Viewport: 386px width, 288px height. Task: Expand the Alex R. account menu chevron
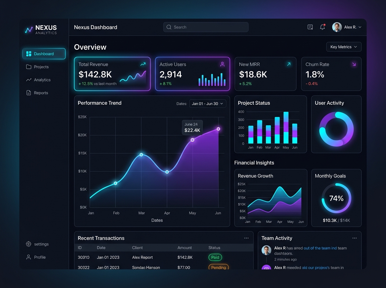(360, 27)
